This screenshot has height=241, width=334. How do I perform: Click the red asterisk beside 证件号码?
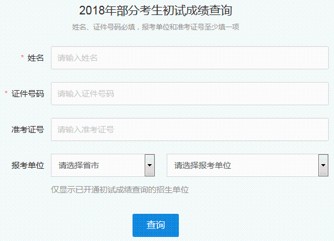coord(6,92)
